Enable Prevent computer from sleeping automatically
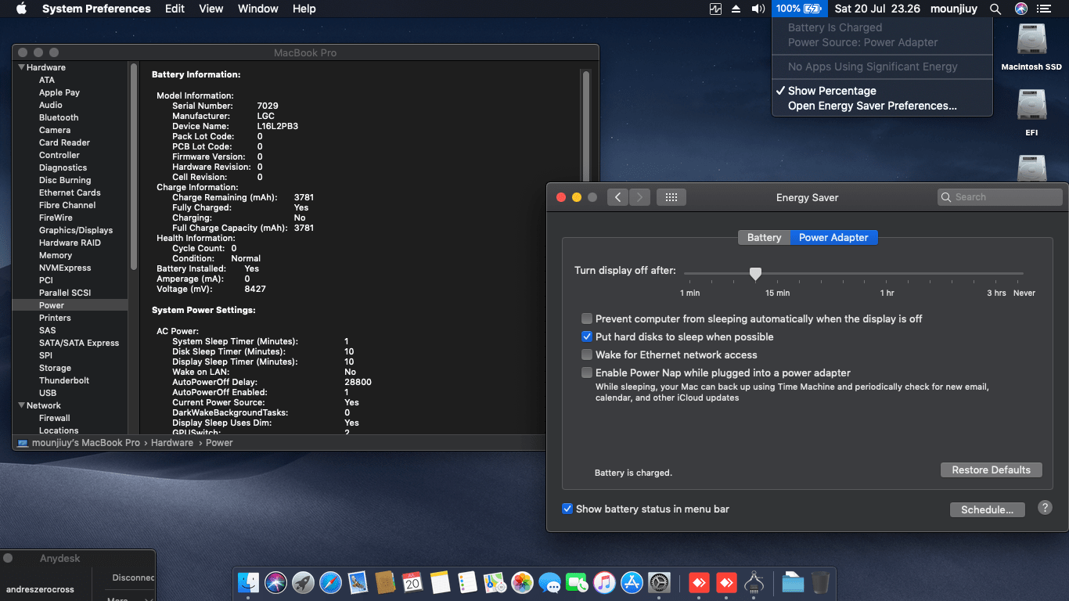The image size is (1069, 601). tap(587, 318)
